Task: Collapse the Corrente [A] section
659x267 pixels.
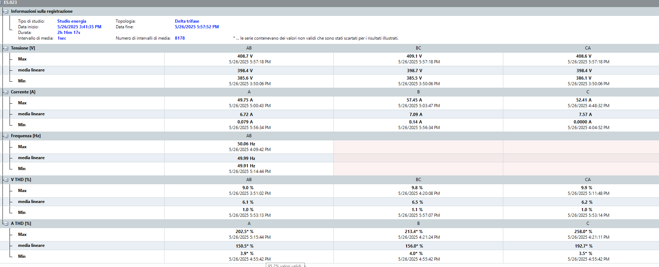Action: tap(6, 92)
